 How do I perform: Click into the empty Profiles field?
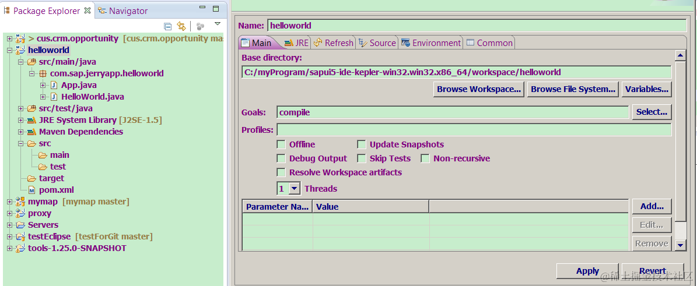click(x=474, y=130)
